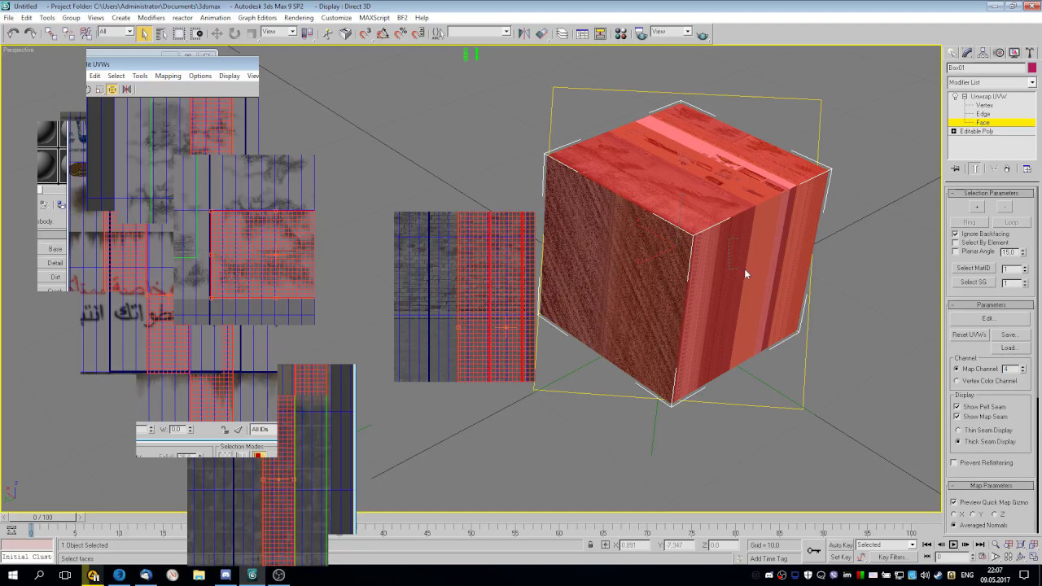Switch to the Motion command panel tab
Image resolution: width=1042 pixels, height=586 pixels.
[999, 53]
